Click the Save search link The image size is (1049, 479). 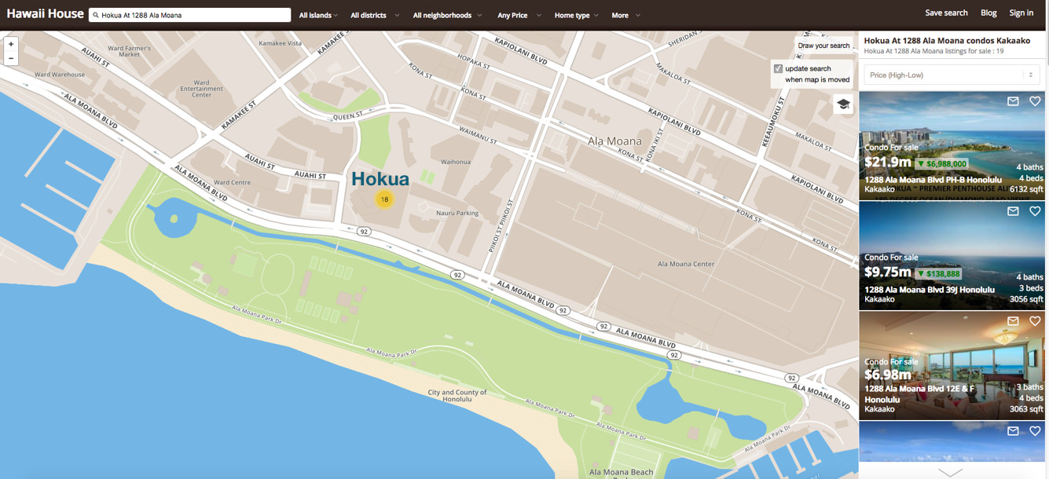coord(946,13)
